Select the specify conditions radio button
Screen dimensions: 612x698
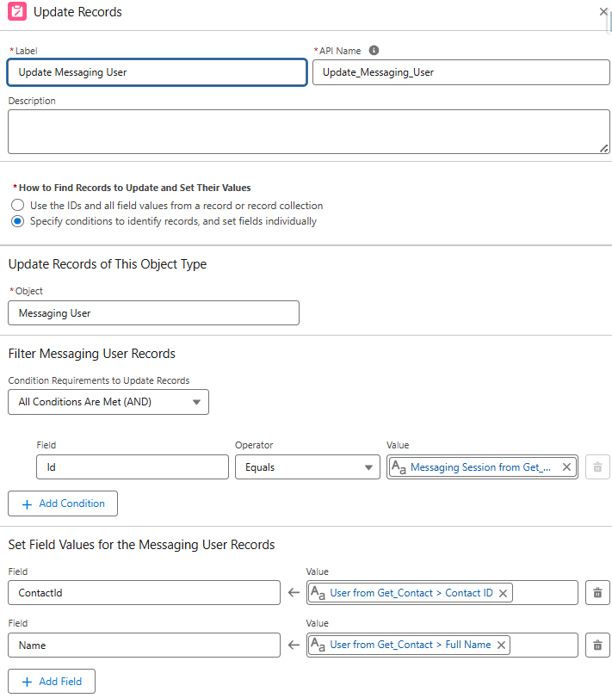[x=17, y=221]
